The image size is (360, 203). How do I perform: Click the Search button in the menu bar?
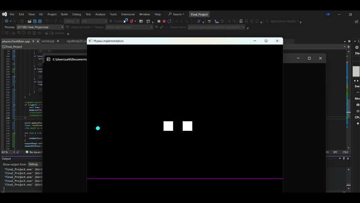(176, 14)
